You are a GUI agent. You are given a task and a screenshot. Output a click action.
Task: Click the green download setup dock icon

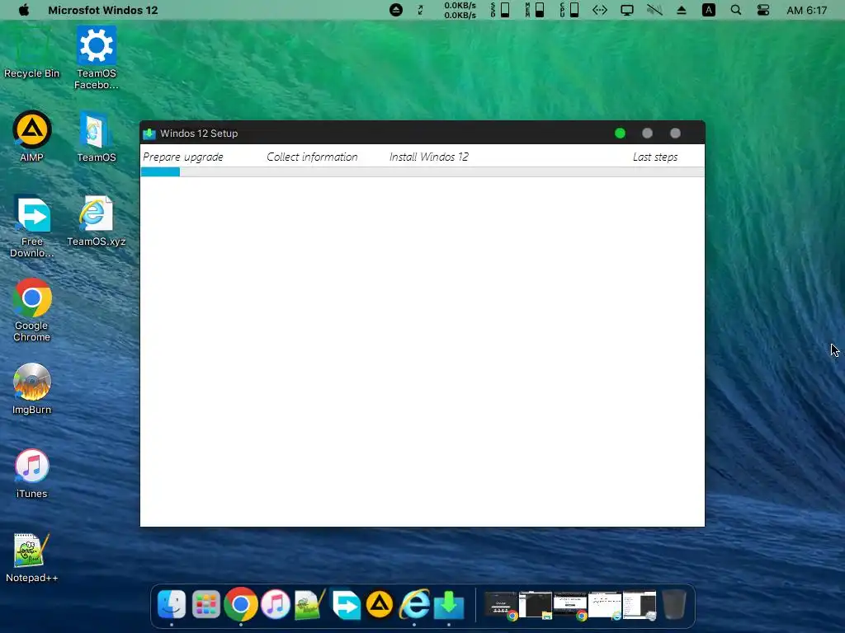tap(449, 604)
